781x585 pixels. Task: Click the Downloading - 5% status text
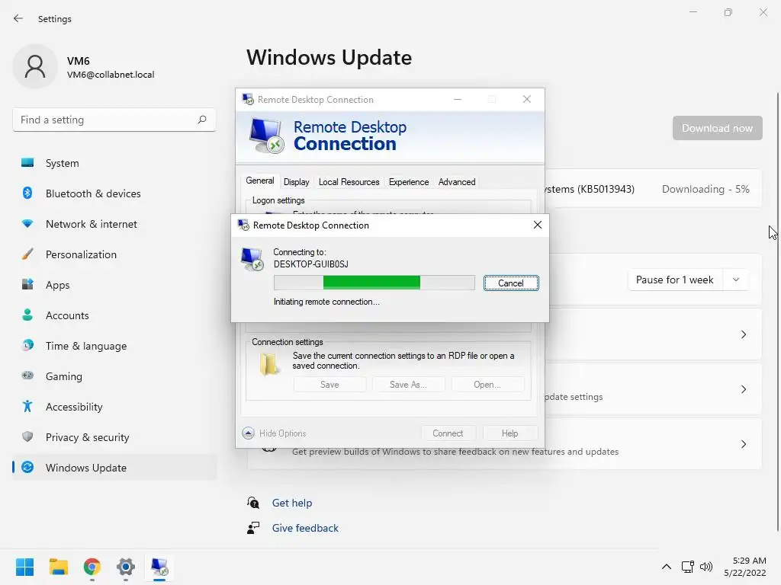(705, 189)
